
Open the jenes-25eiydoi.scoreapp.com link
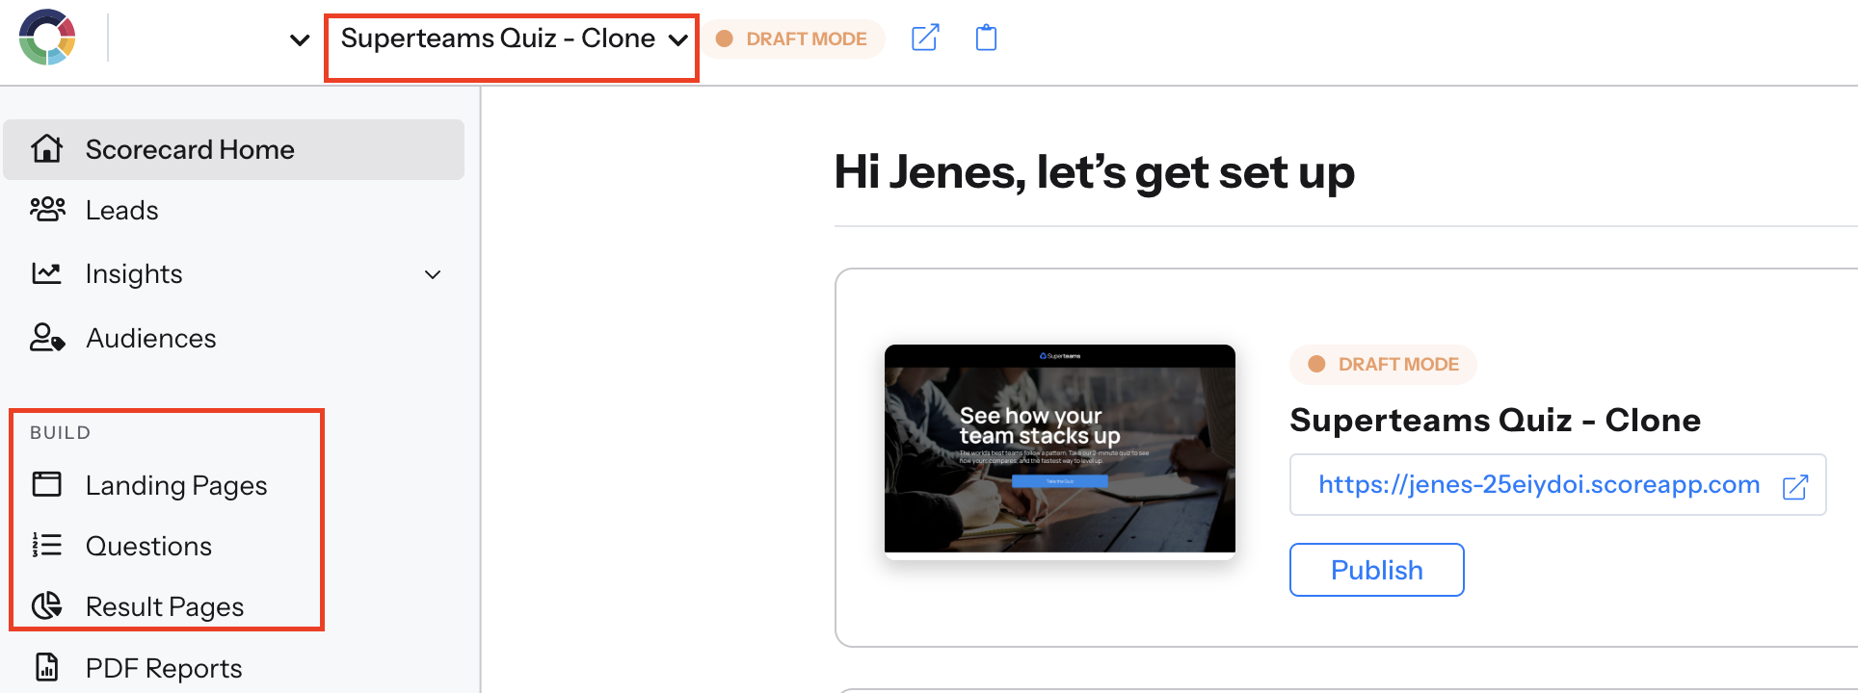[x=1539, y=484]
